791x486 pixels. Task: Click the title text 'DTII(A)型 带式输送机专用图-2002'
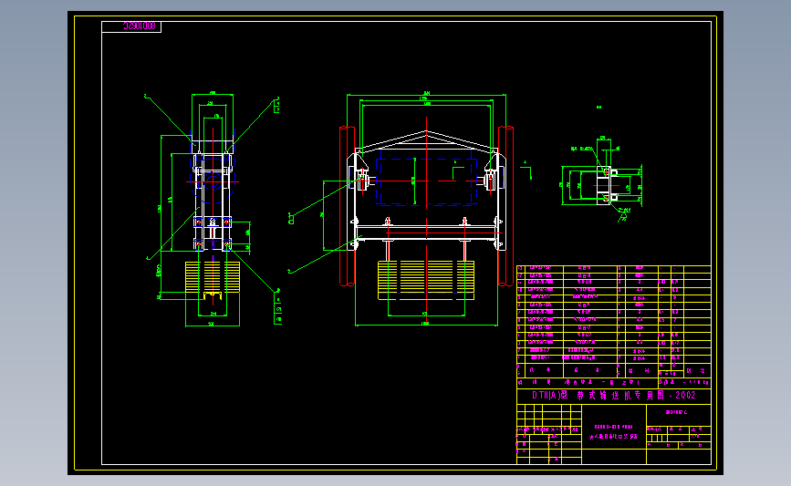[x=614, y=396]
